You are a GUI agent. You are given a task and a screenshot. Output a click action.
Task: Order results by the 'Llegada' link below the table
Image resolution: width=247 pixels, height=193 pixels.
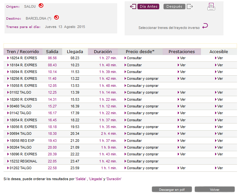[x=96, y=179]
